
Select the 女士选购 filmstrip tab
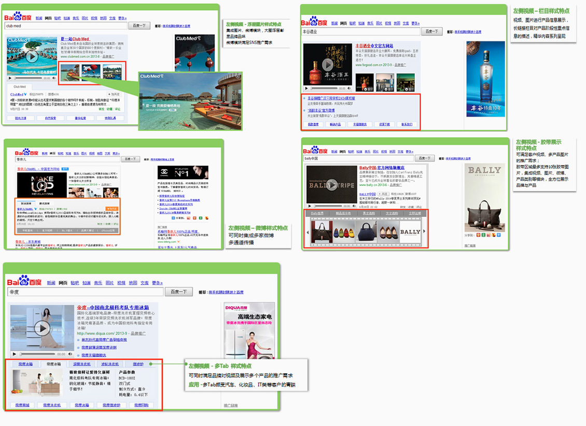coord(392,213)
